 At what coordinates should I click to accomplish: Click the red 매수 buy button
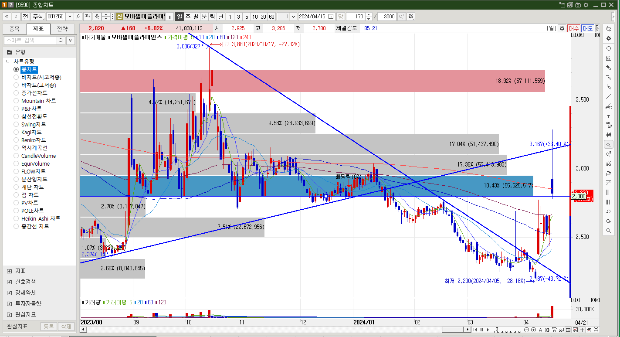[x=574, y=28]
